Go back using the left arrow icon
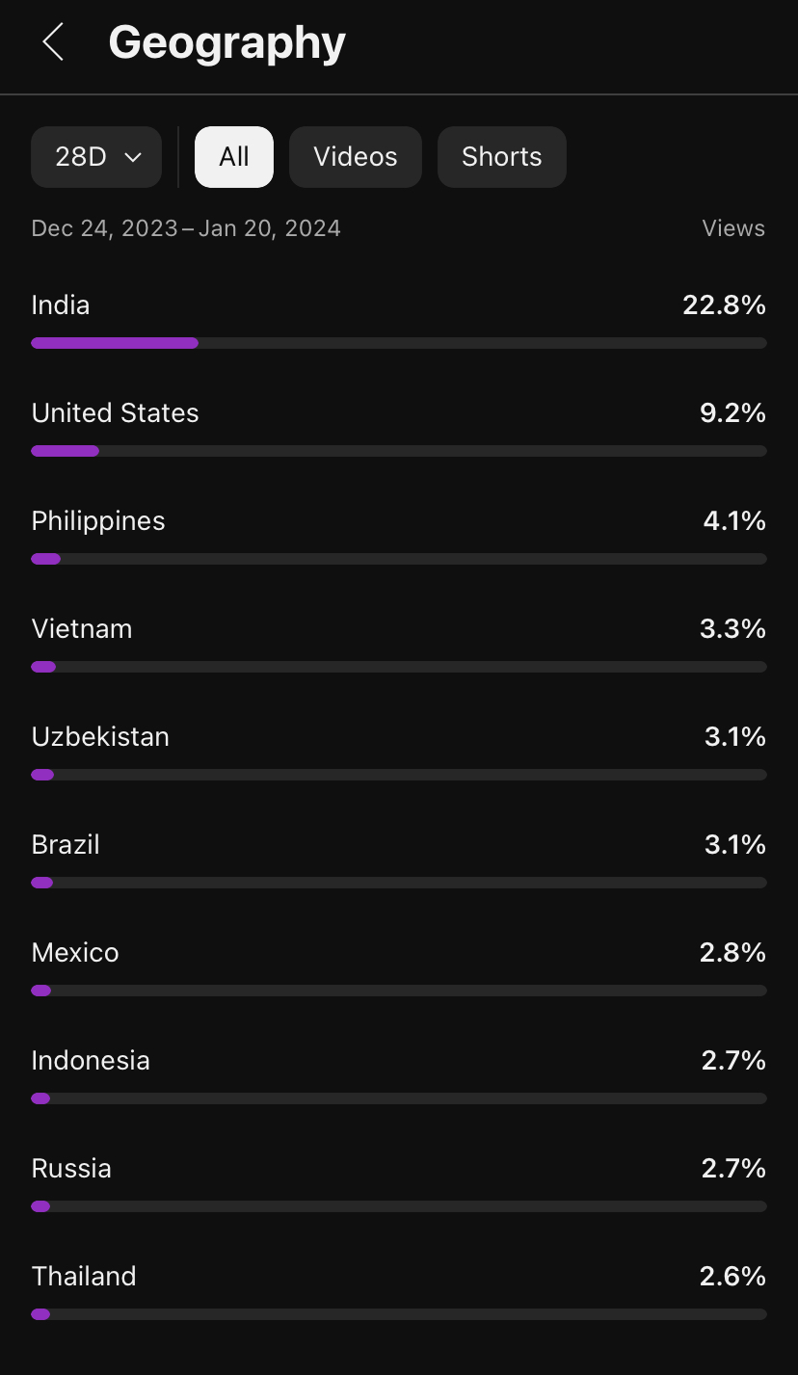Viewport: 798px width, 1375px height. tap(53, 42)
